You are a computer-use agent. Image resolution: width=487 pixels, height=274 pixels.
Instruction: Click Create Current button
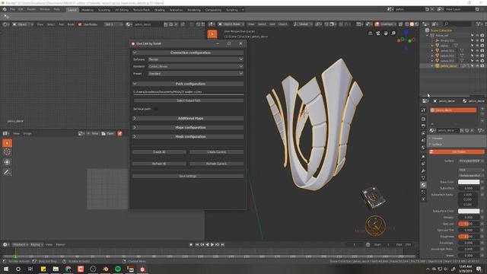point(216,152)
